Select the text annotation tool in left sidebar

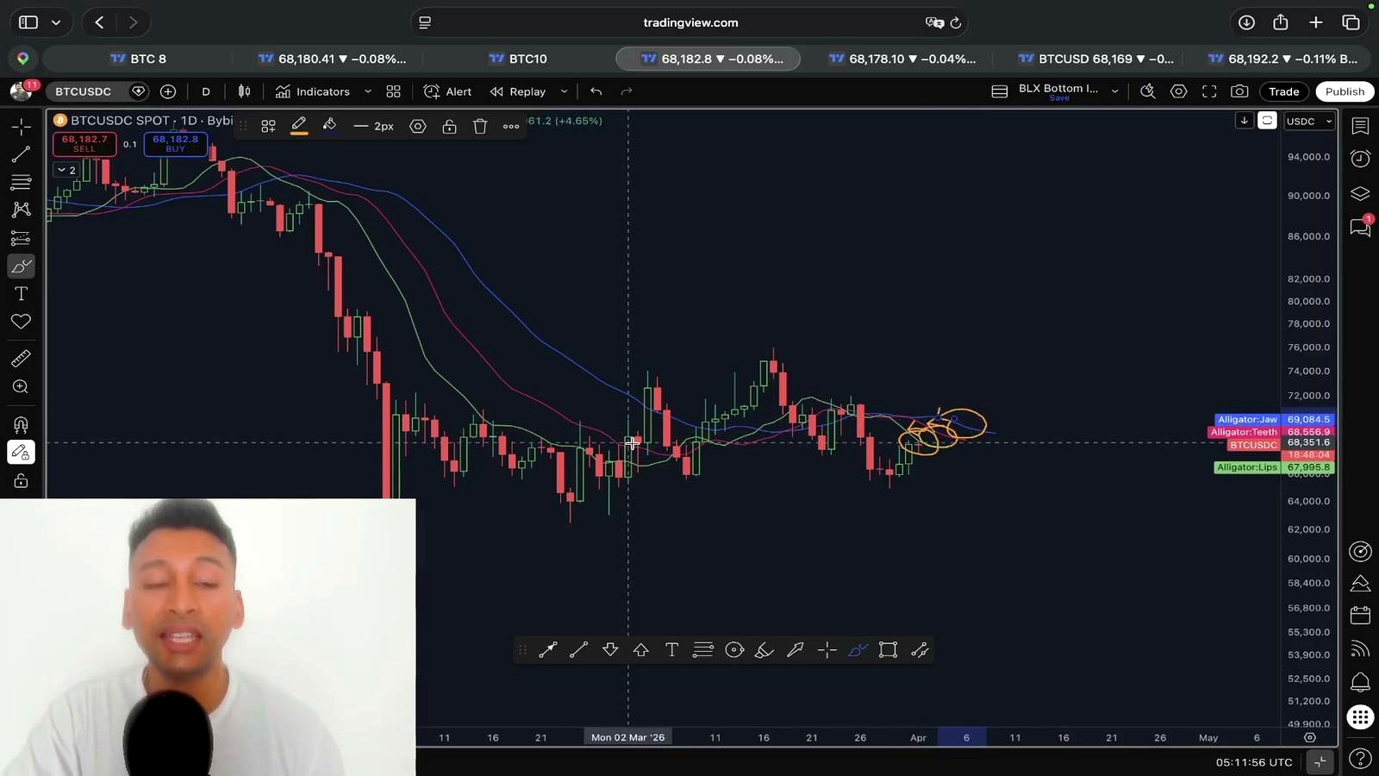21,293
